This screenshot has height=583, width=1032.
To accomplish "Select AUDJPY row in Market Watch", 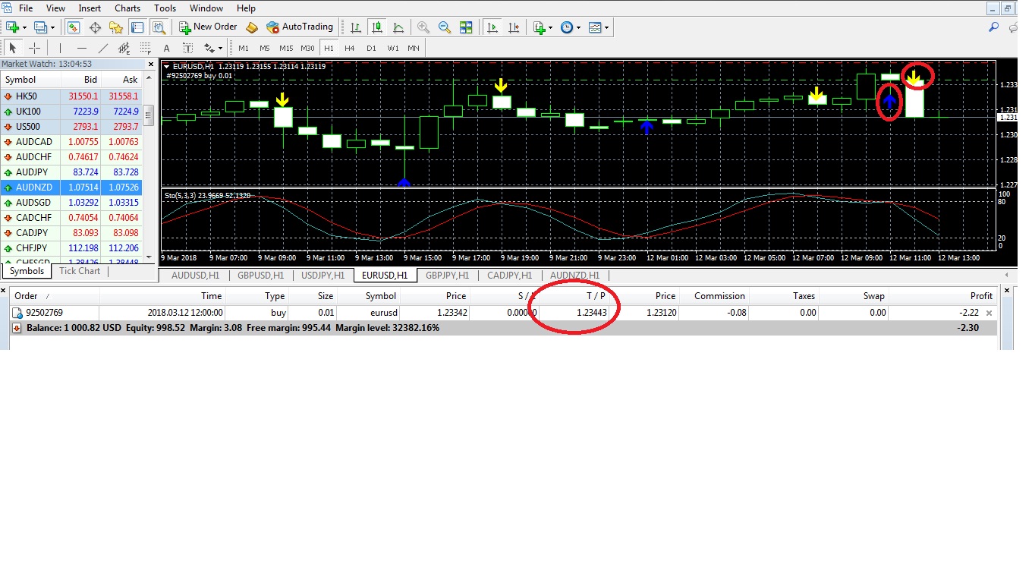I will (x=71, y=172).
